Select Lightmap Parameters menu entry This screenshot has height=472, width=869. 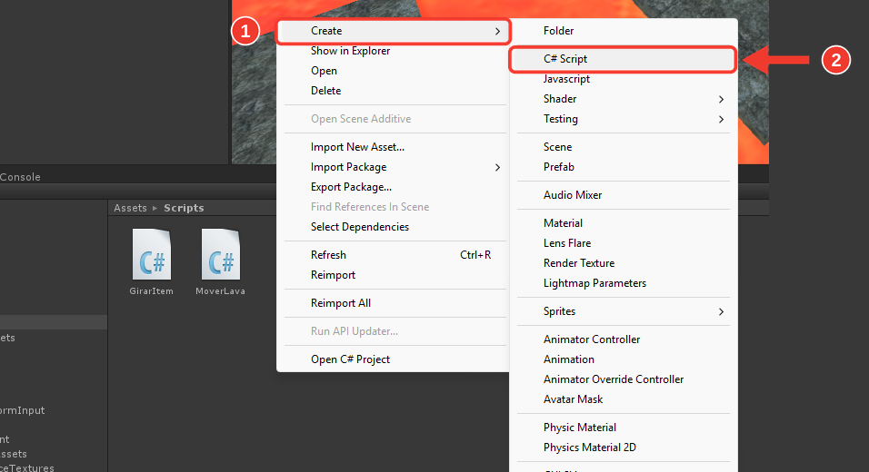(623, 283)
